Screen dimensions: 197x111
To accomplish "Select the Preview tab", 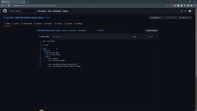I will [57, 37].
